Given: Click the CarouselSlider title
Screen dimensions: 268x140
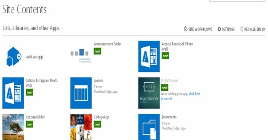Looking at the screenshot, I should [x=35, y=117].
